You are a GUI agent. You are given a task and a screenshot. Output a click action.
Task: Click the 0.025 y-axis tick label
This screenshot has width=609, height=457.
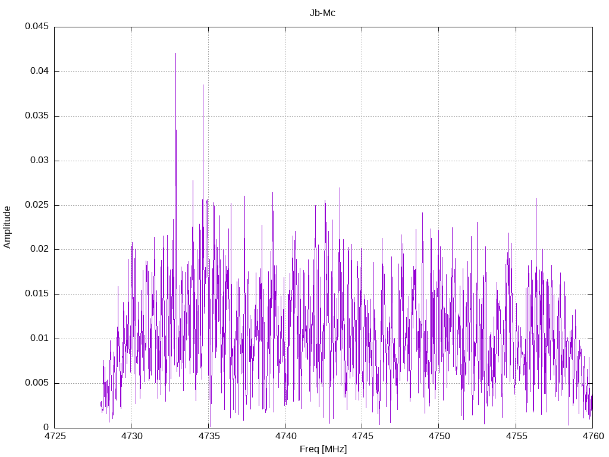click(x=37, y=205)
